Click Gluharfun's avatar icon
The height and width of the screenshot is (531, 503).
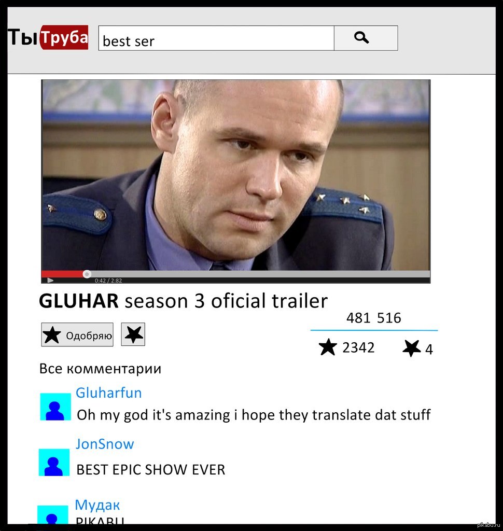tap(55, 407)
